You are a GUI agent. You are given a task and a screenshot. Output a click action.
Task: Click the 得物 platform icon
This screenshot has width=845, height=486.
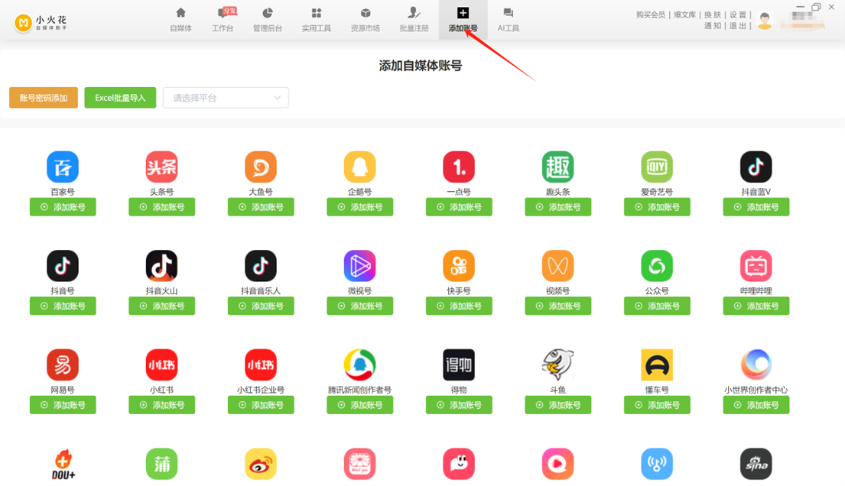(459, 364)
